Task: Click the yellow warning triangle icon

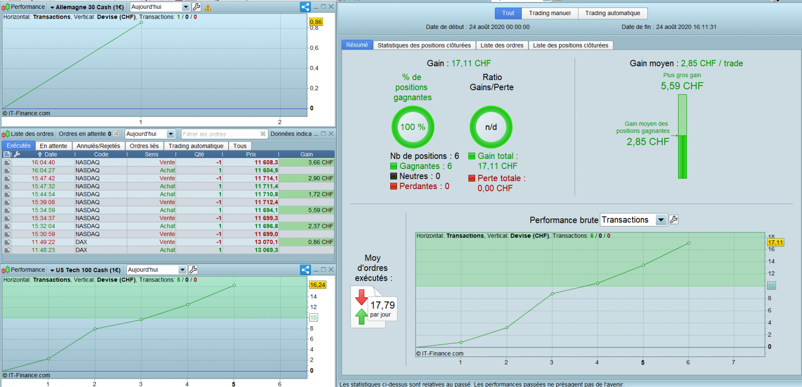Action: (x=208, y=8)
